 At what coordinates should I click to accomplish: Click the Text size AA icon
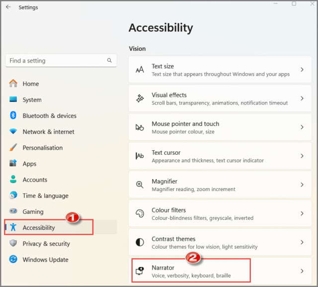pos(140,70)
